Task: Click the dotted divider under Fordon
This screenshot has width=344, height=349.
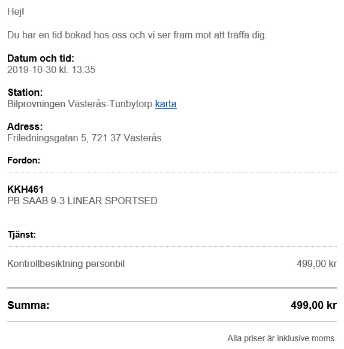Action: pyautogui.click(x=172, y=172)
